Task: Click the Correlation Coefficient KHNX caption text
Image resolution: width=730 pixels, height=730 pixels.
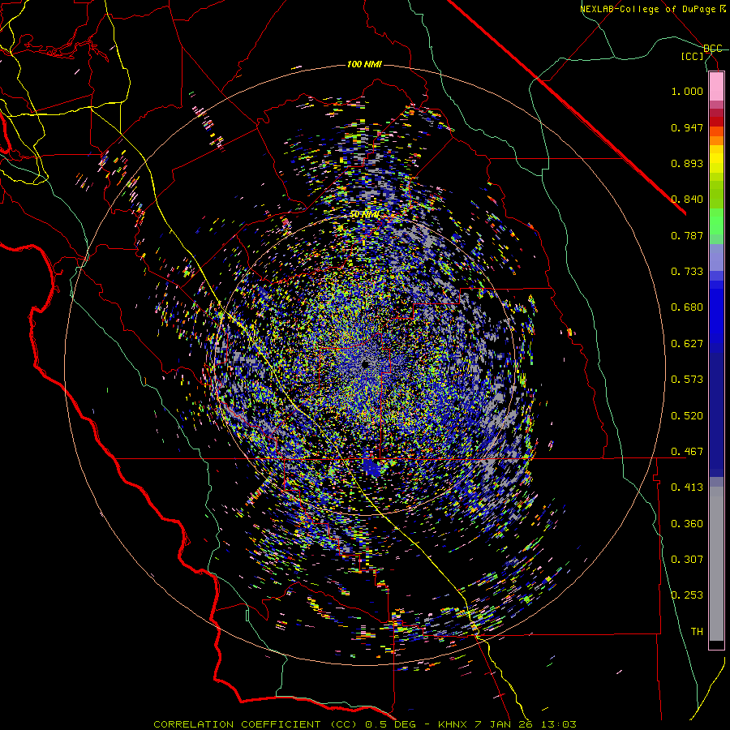Action: point(365,724)
